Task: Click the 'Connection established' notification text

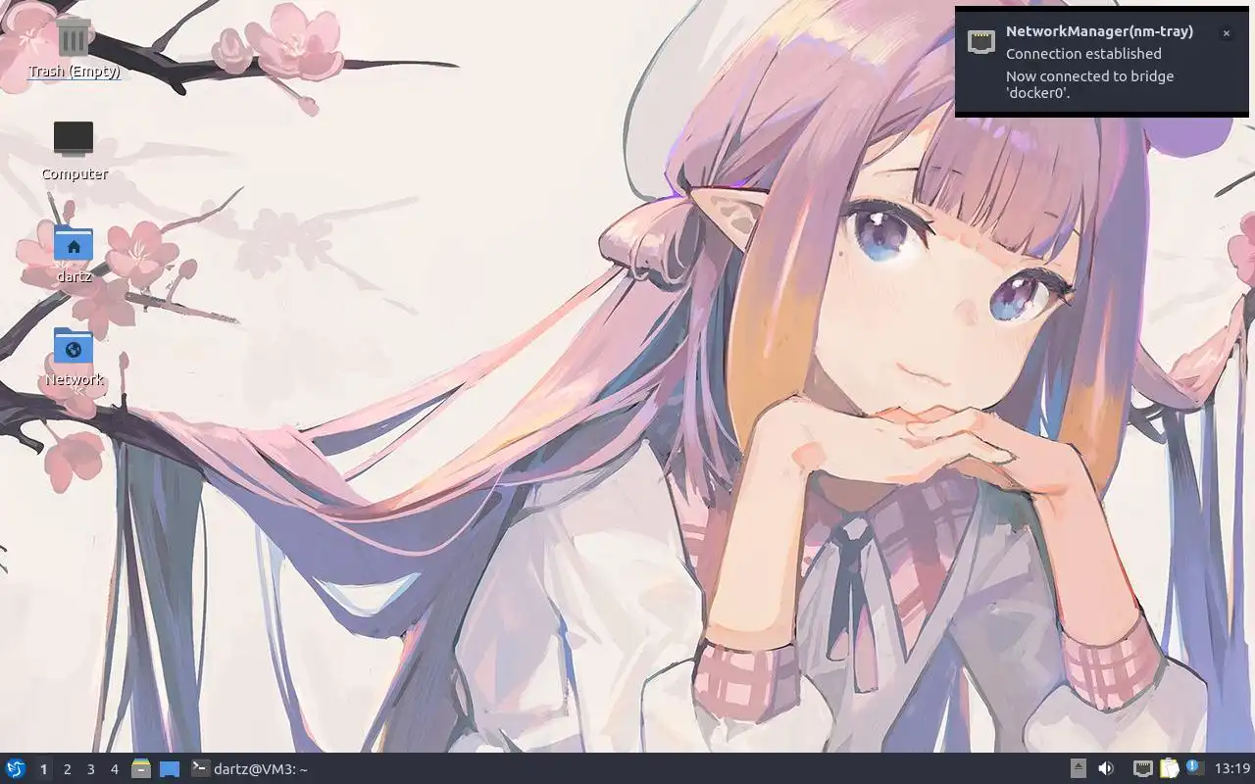Action: coord(1083,54)
